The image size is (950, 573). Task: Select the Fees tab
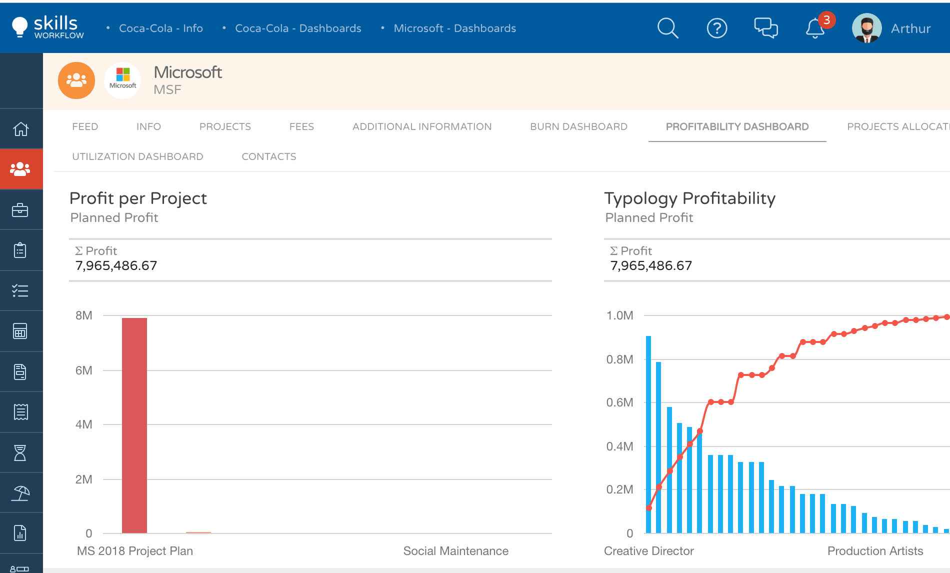(301, 127)
